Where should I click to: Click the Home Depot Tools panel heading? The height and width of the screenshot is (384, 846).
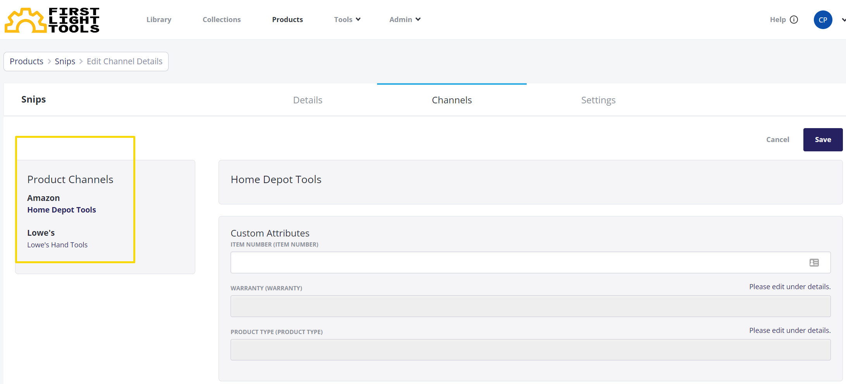tap(276, 180)
